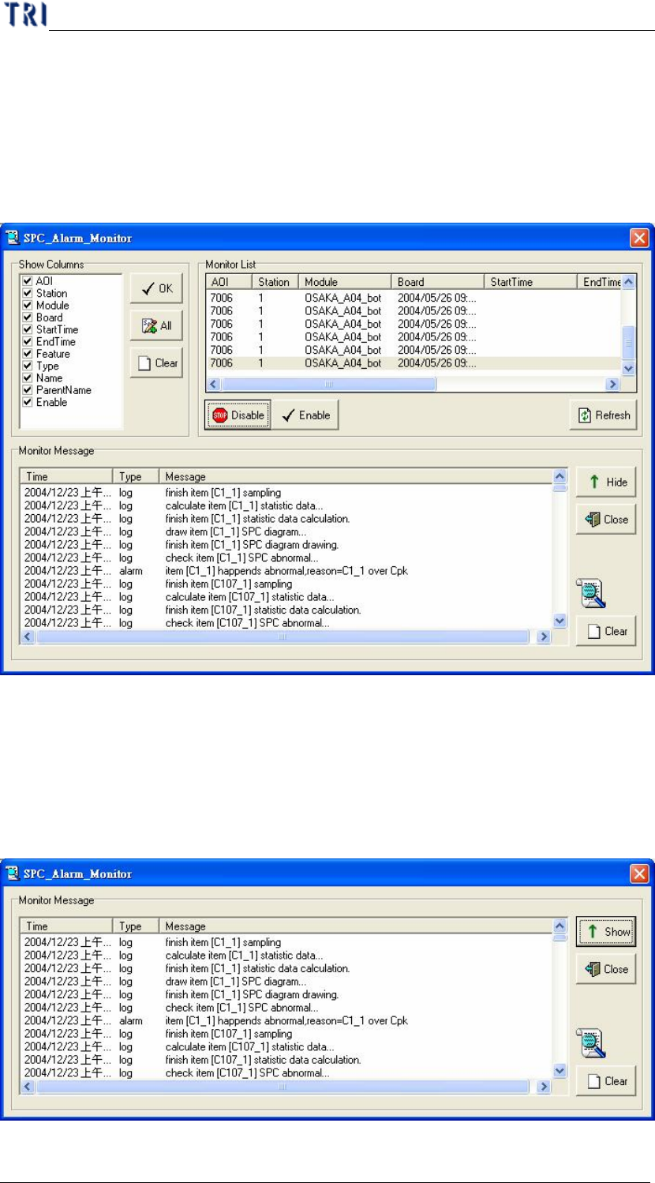Toggle the Type column checkbox
Viewport: 655px width, 1183px height.
[28, 366]
